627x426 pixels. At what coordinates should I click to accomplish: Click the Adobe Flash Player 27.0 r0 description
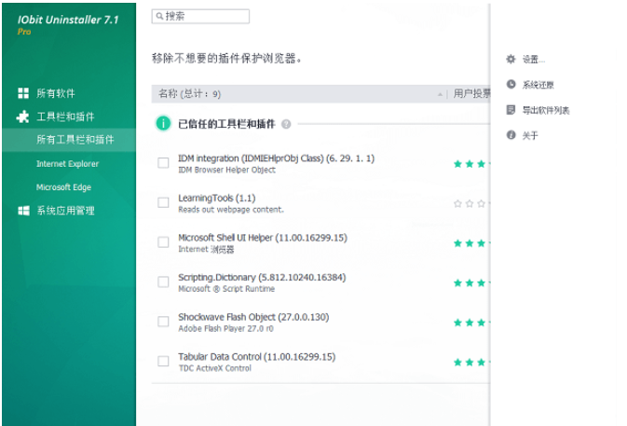[226, 328]
